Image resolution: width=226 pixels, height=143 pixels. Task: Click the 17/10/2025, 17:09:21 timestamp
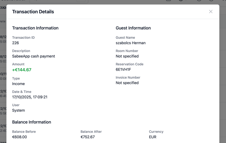(x=30, y=97)
